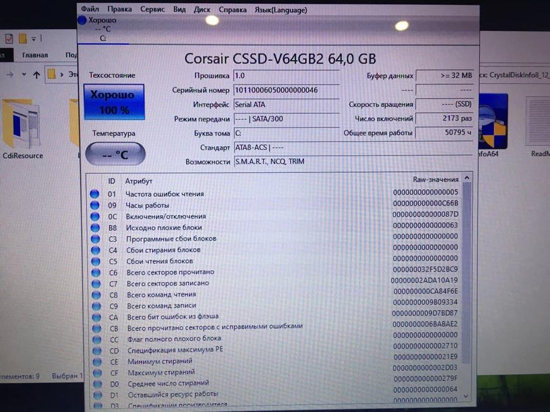550x412 pixels.
Task: Click raw value 00000002ADA10A19
Action: [425, 280]
